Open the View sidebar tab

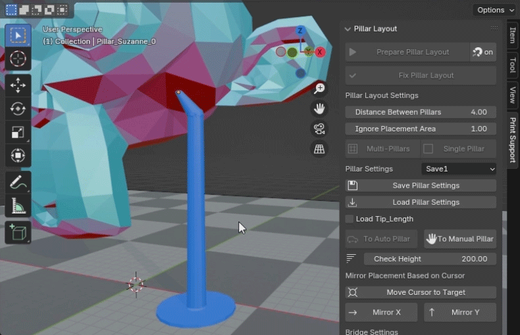[x=513, y=95]
